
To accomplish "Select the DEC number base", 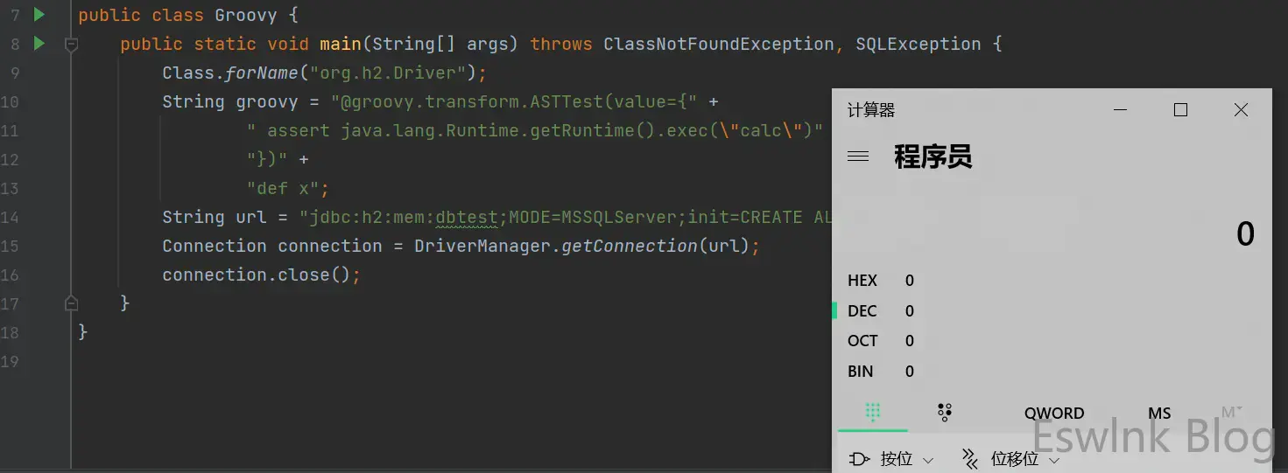I will tap(862, 311).
